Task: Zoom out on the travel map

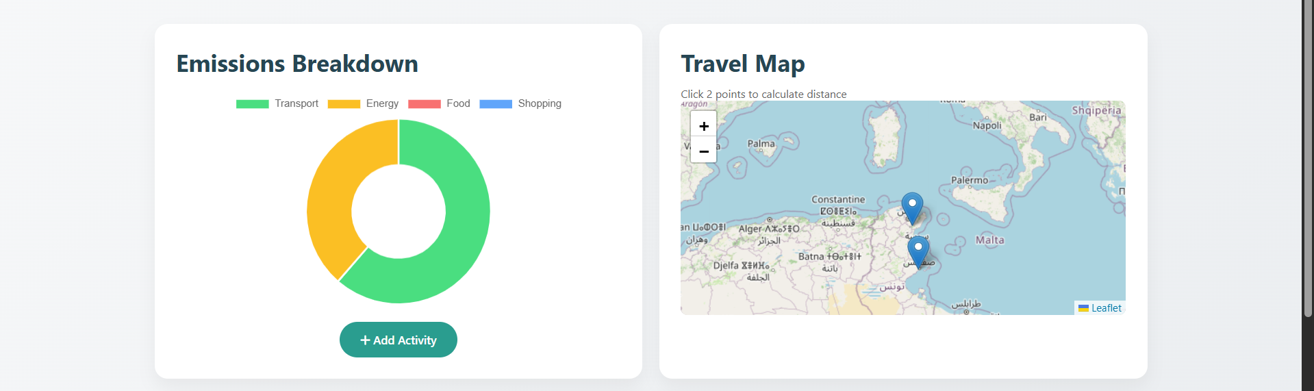Action: coord(703,151)
